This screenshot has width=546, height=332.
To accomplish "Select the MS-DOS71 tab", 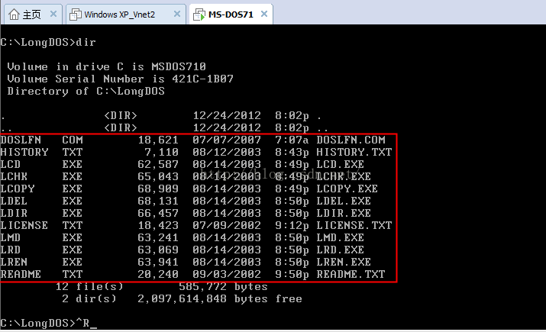I will tap(231, 15).
